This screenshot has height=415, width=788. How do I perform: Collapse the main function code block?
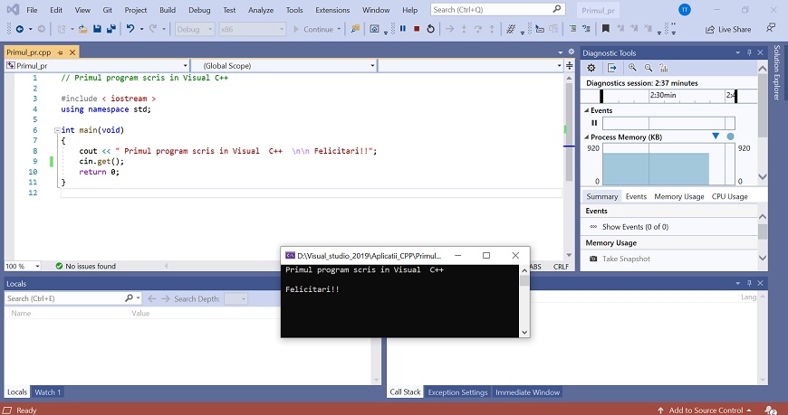tap(57, 130)
